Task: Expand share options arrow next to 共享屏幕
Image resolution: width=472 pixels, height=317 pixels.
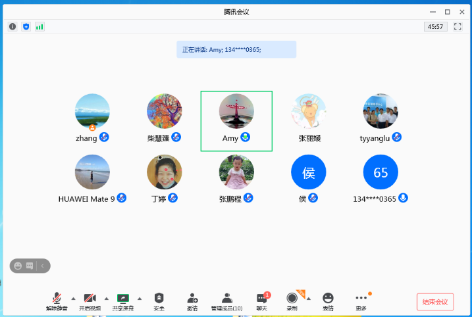Action: tap(139, 298)
